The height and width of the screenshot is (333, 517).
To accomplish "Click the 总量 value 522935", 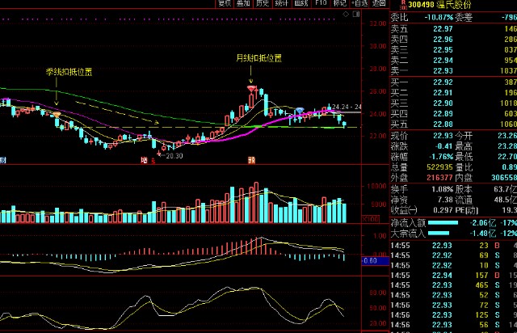I will point(439,167).
